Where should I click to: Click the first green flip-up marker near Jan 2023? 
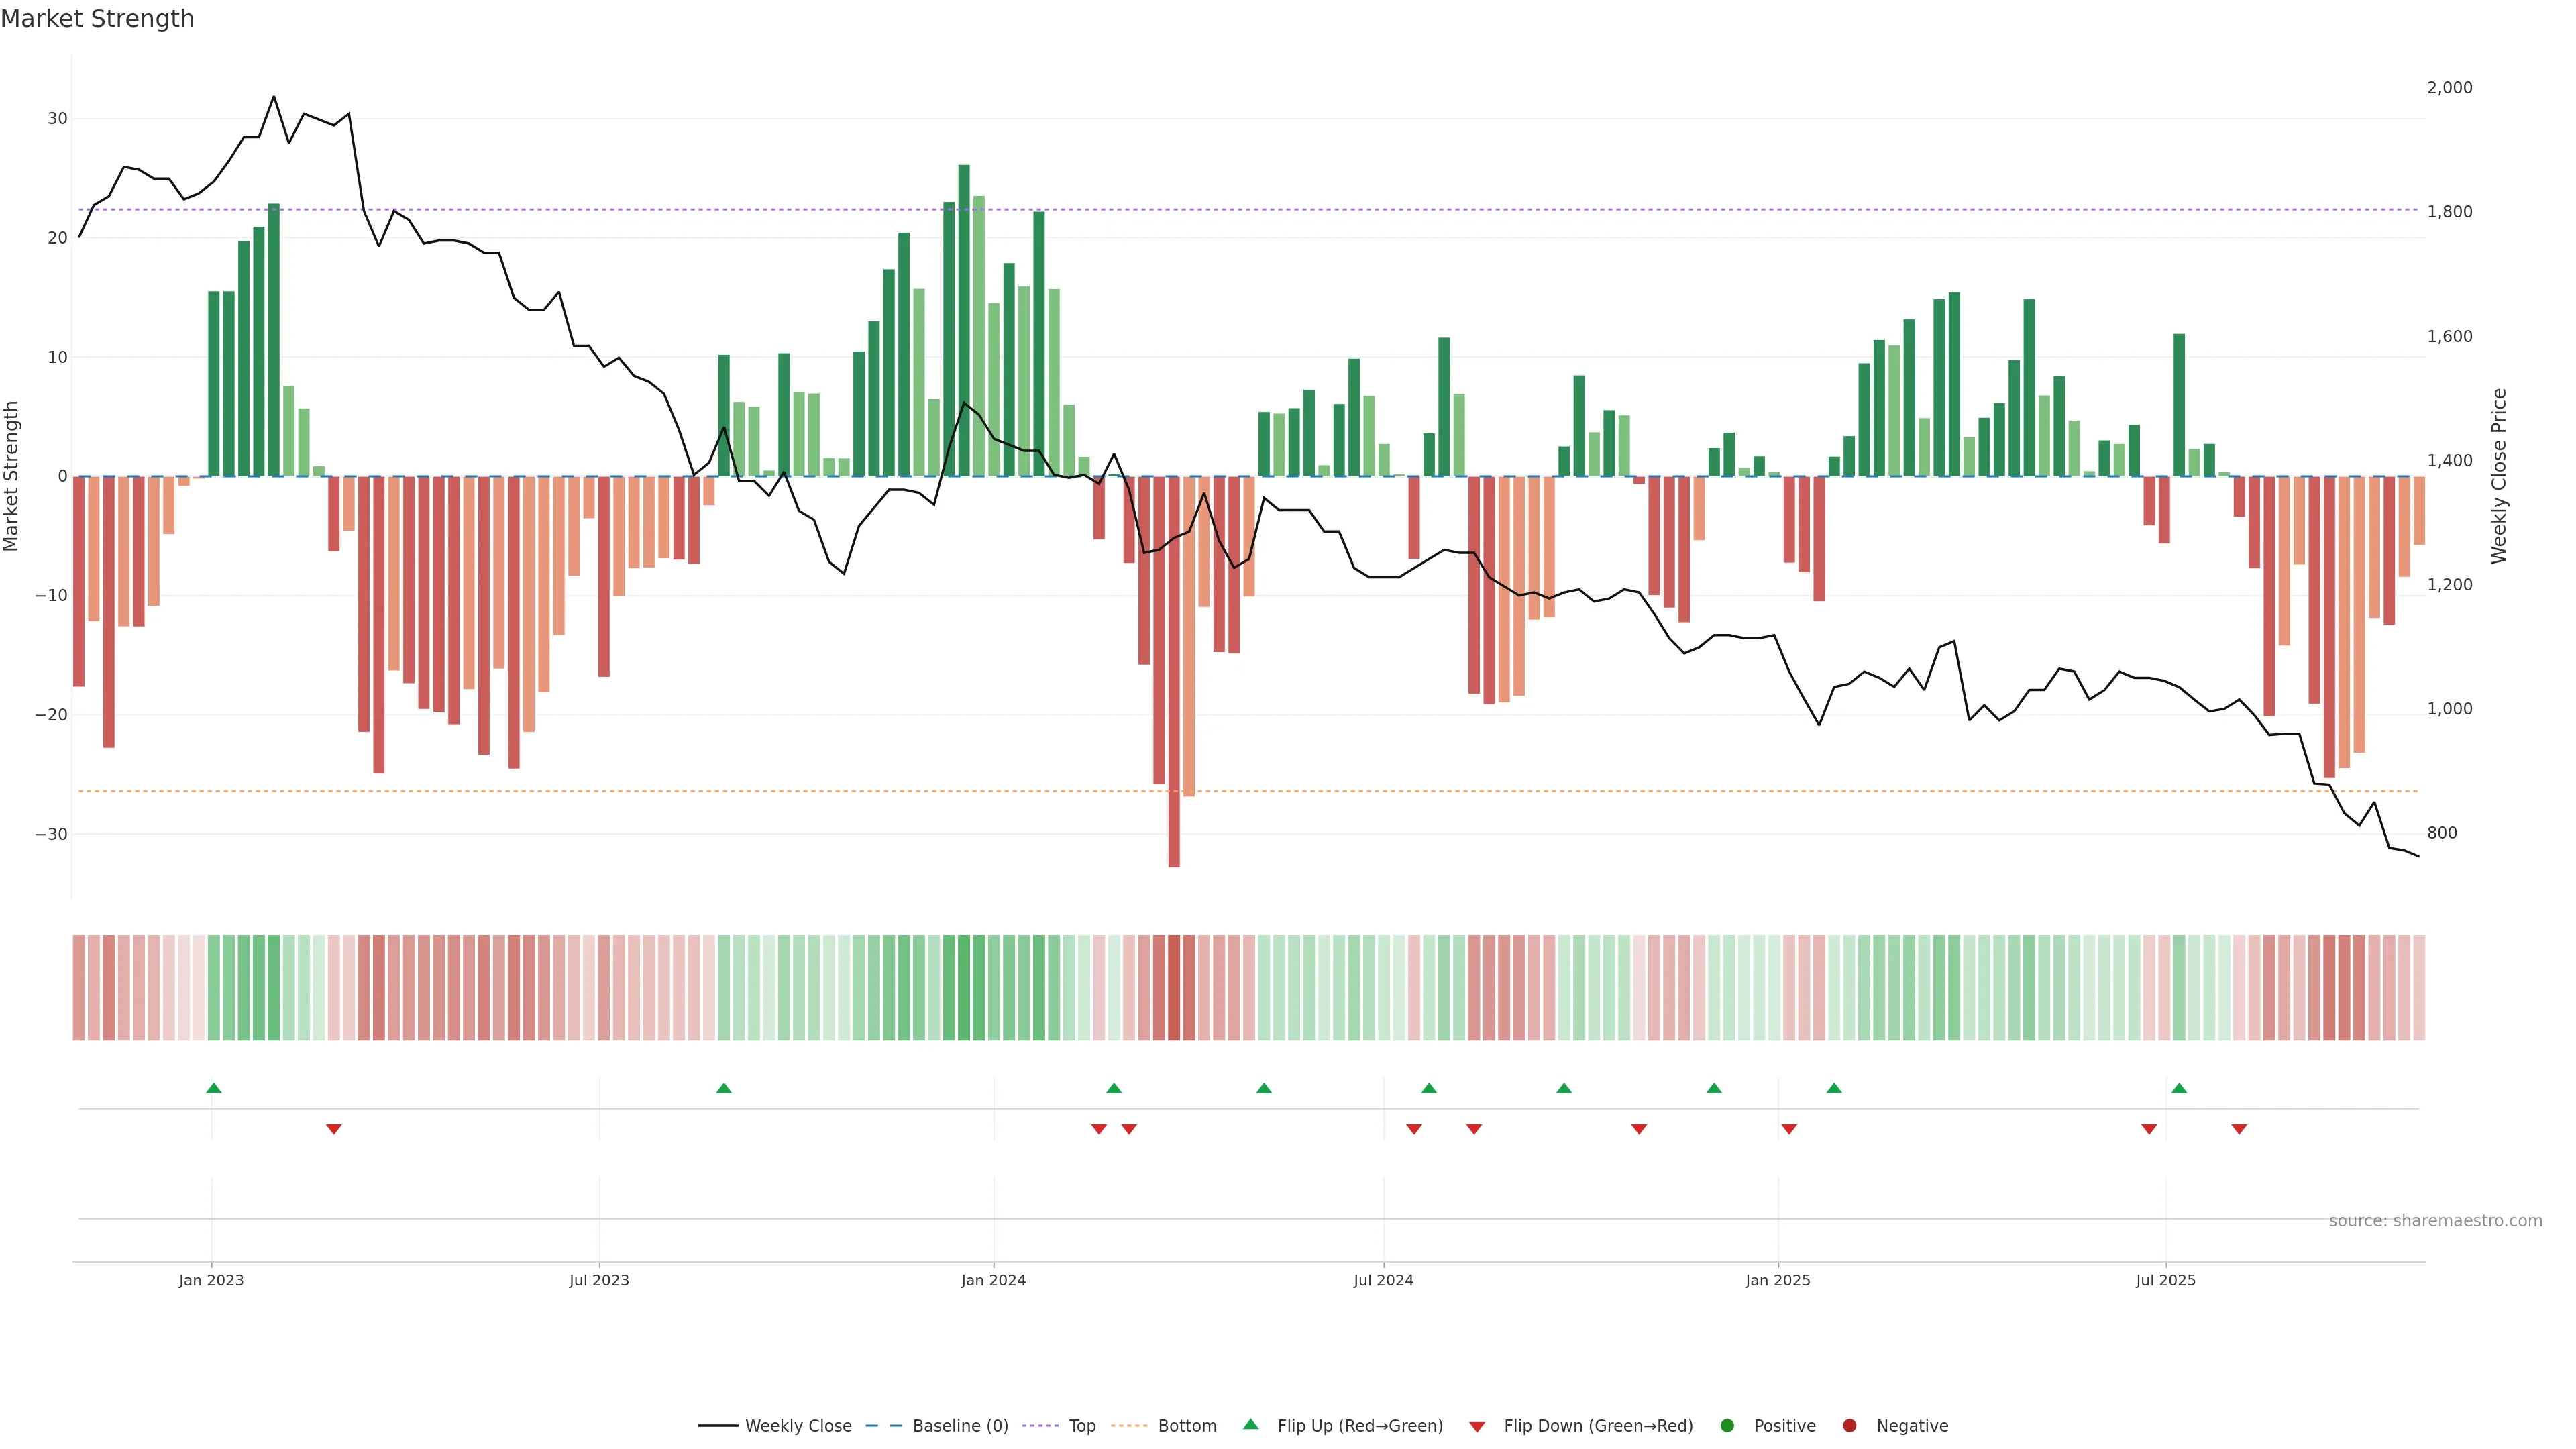tap(213, 1088)
